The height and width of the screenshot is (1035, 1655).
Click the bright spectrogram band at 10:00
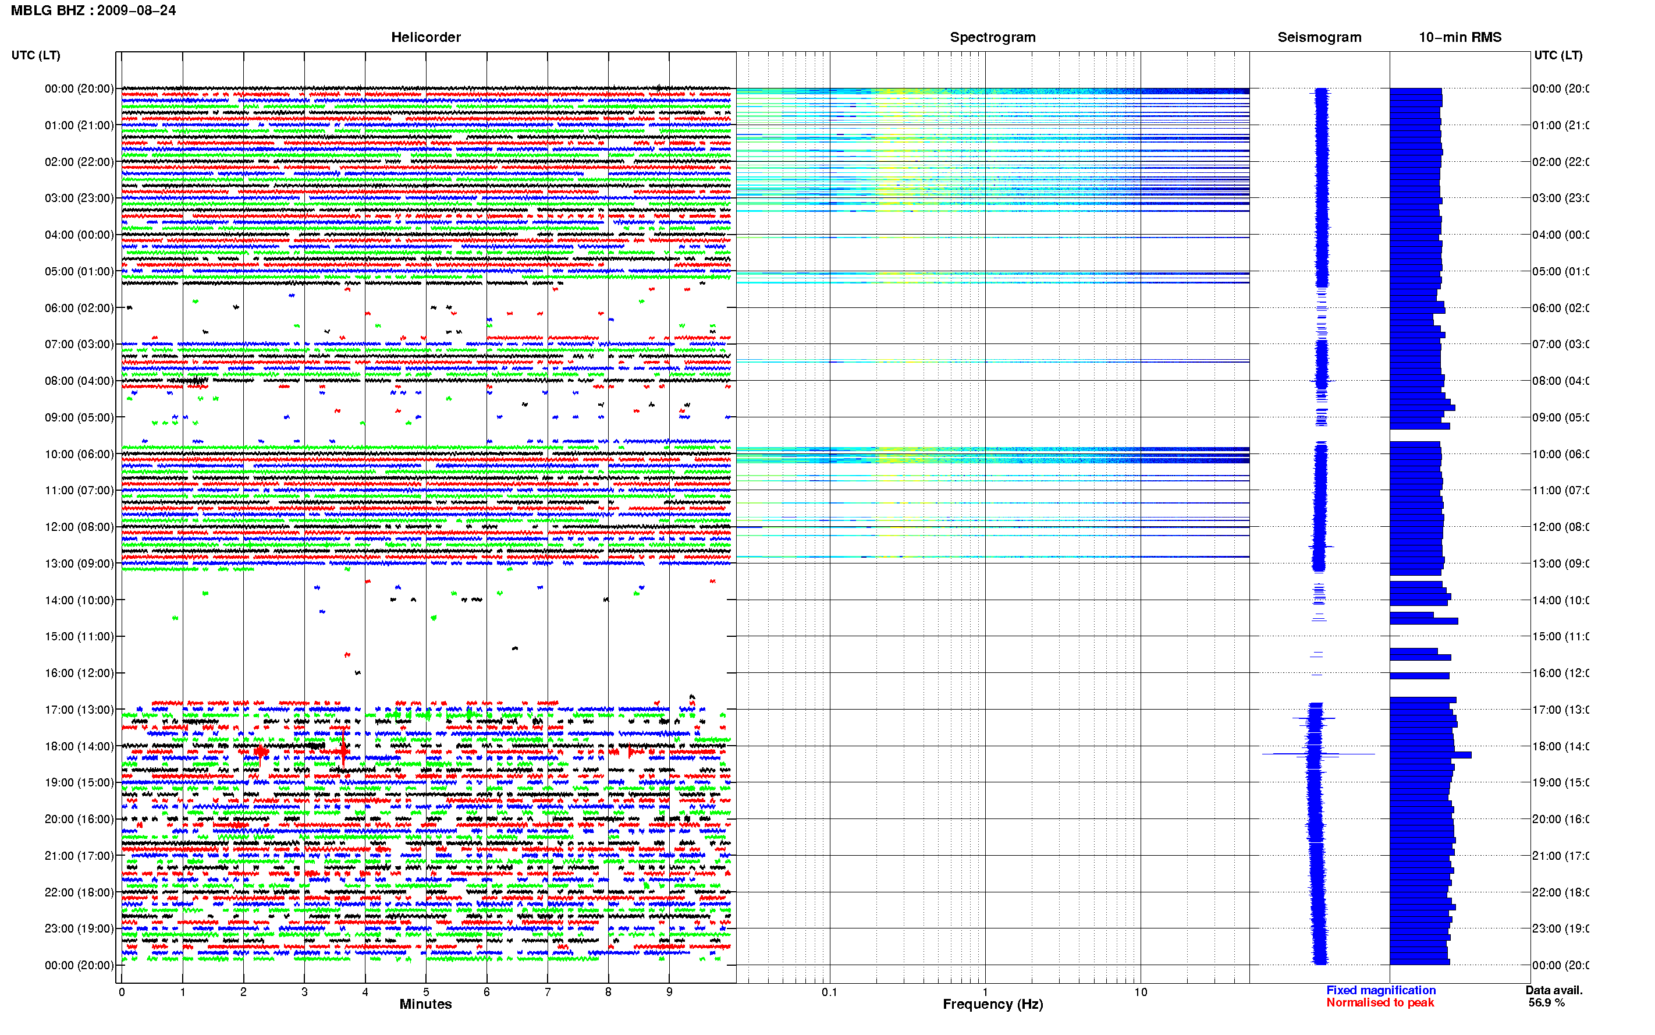point(992,455)
